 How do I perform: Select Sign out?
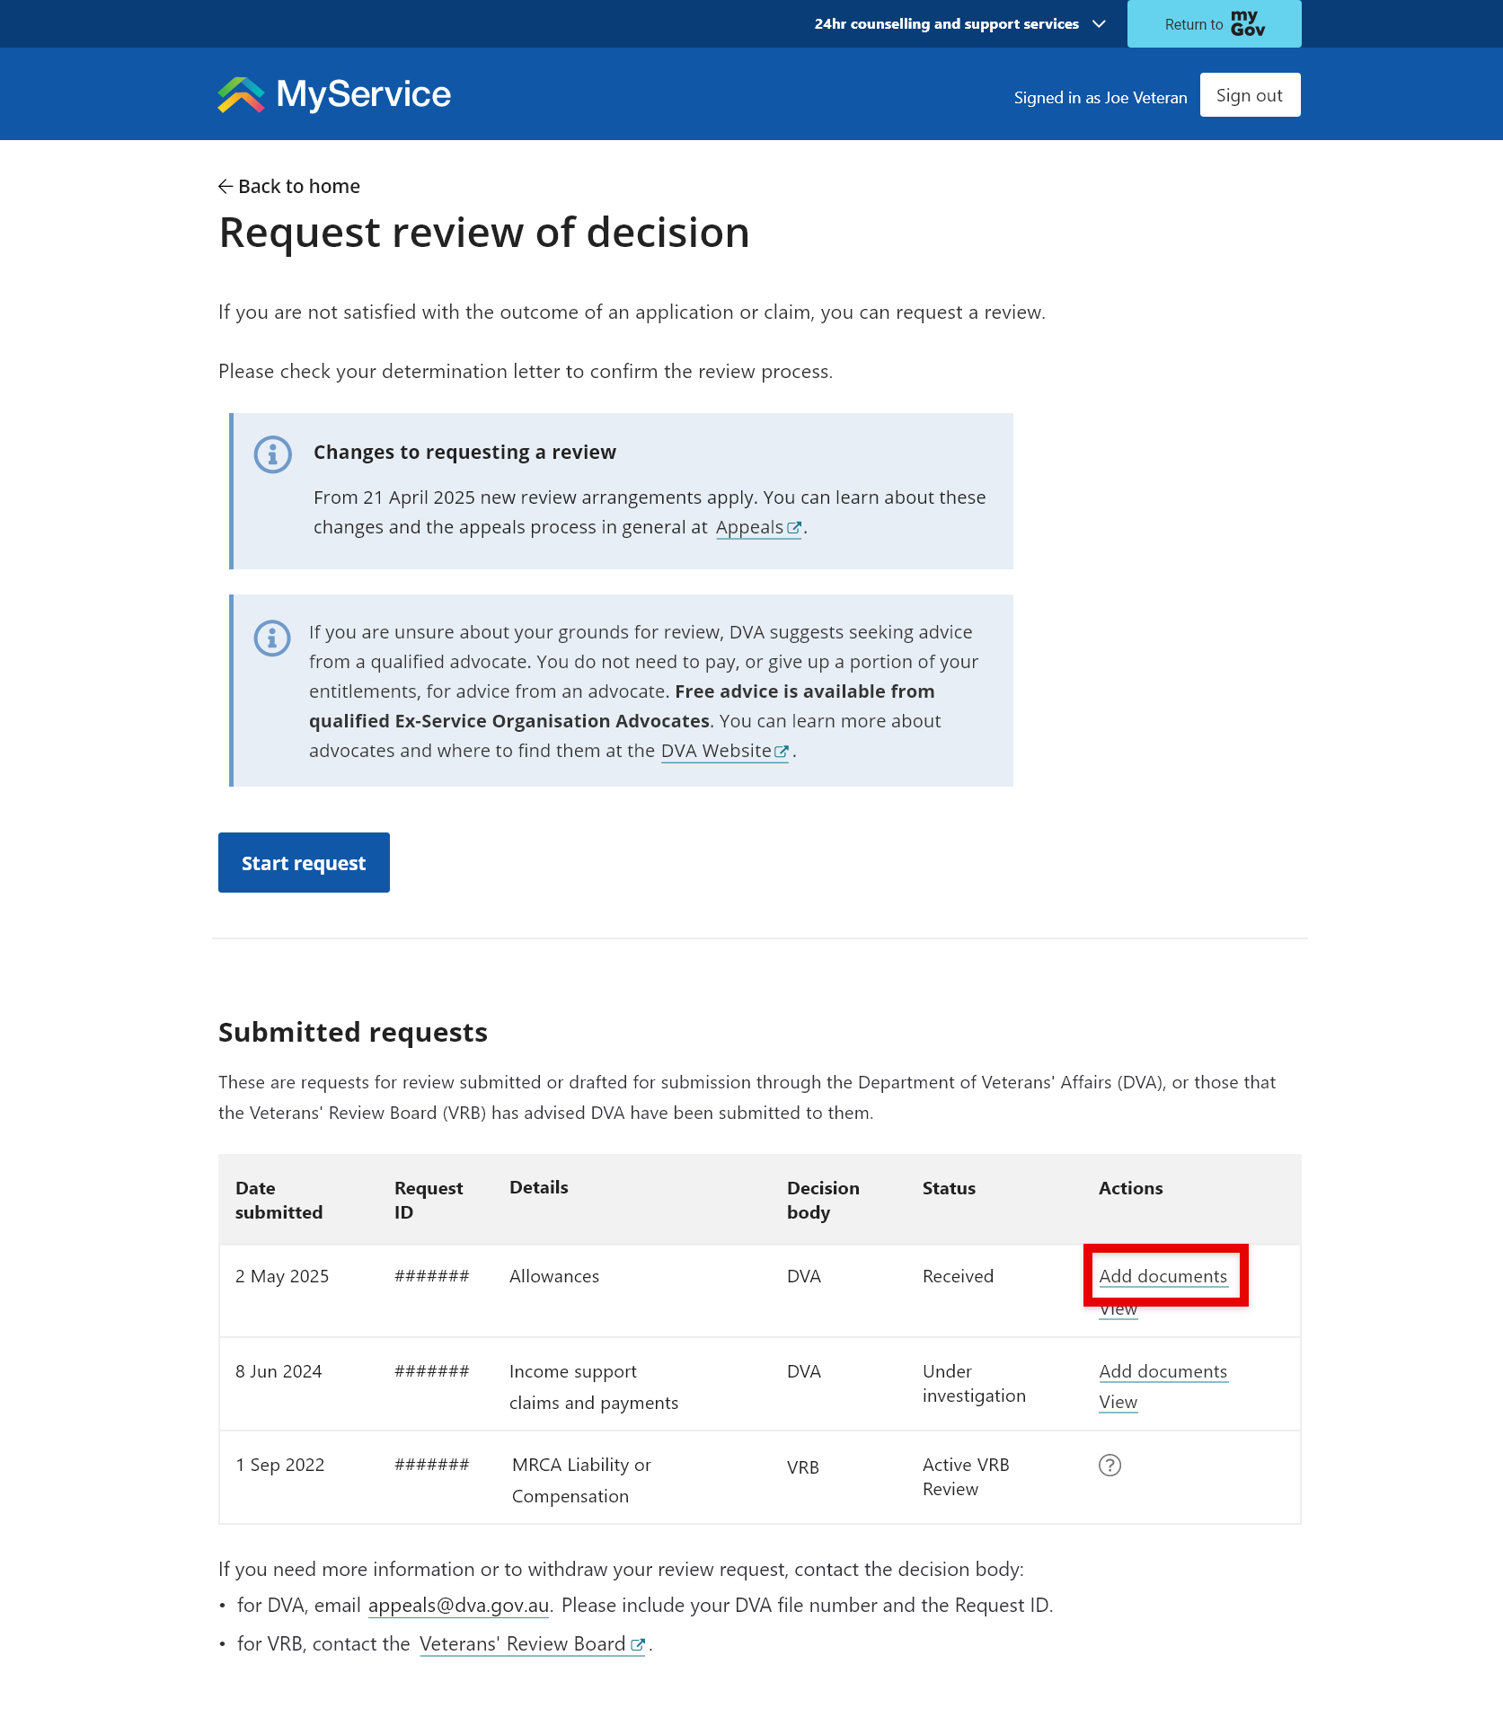point(1250,94)
